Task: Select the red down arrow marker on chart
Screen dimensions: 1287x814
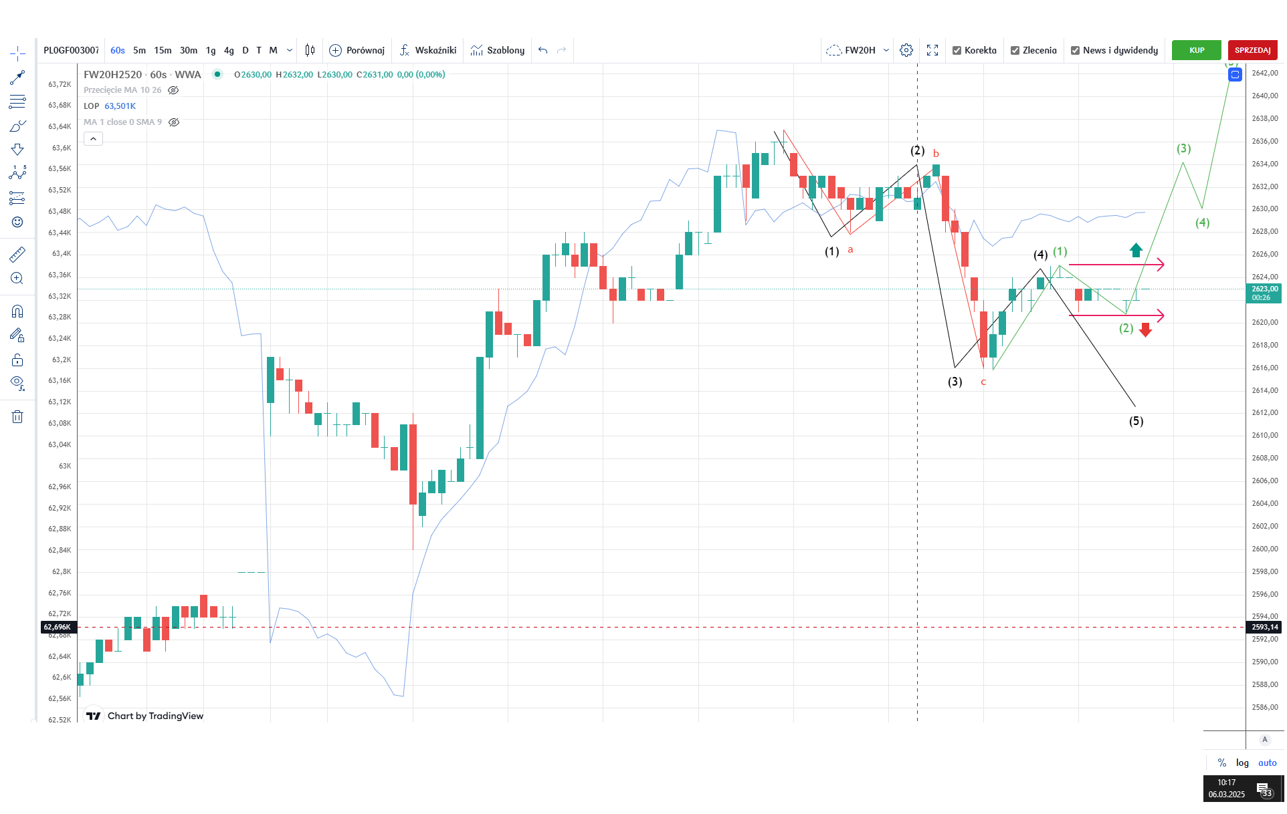Action: 1146,330
